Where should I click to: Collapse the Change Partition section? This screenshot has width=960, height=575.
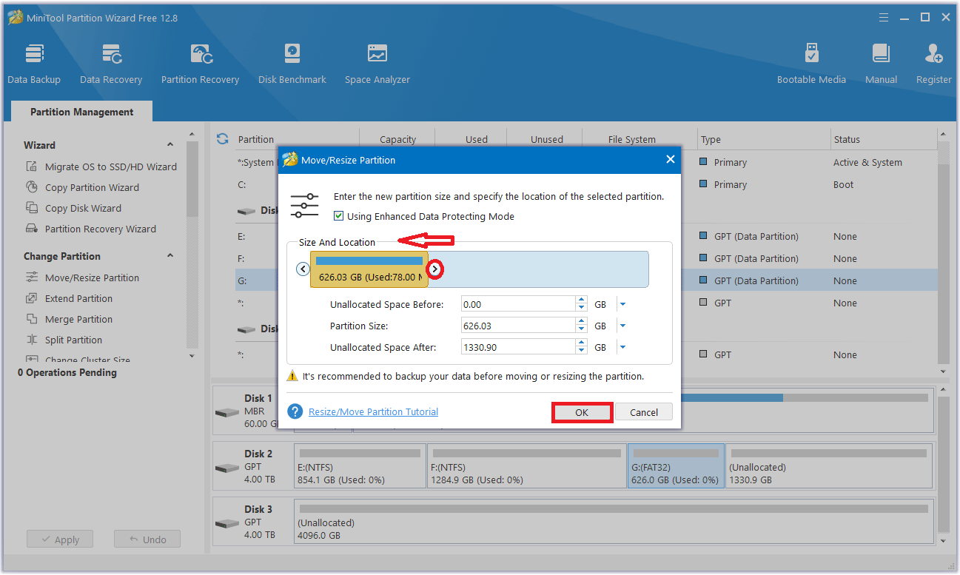point(170,256)
